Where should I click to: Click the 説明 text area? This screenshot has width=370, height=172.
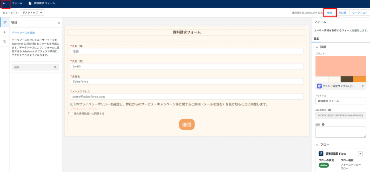click(340, 132)
